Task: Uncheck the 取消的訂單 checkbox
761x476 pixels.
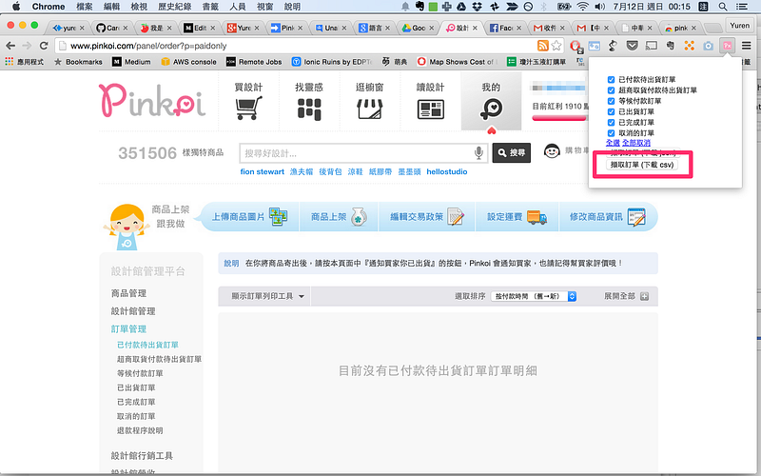Action: [x=613, y=132]
